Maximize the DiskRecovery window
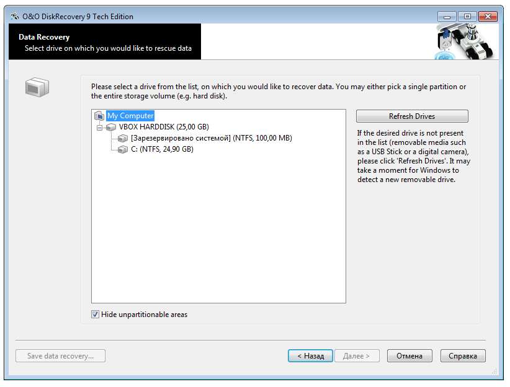Image resolution: width=510 pixels, height=387 pixels. pos(467,17)
